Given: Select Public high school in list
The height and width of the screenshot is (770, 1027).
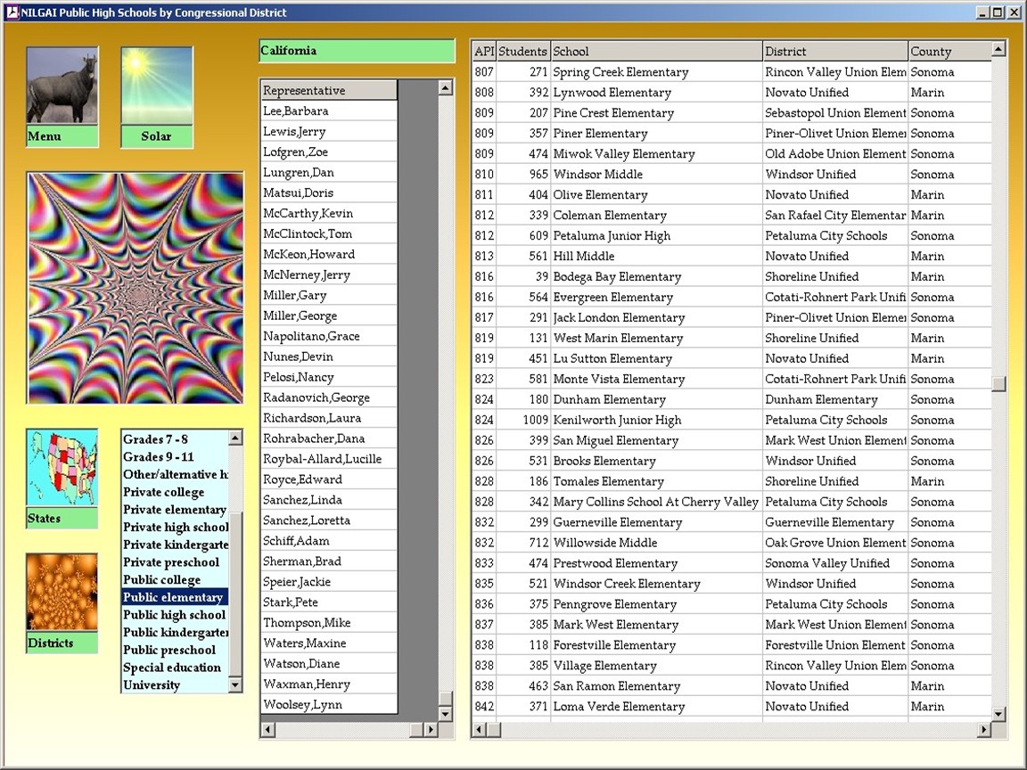Looking at the screenshot, I should 174,615.
